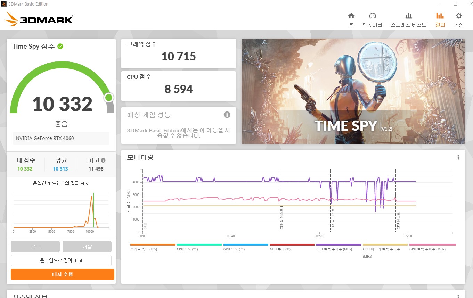Toggle the CPU 온도 (°C) legend
The width and height of the screenshot is (473, 298).
(199, 247)
